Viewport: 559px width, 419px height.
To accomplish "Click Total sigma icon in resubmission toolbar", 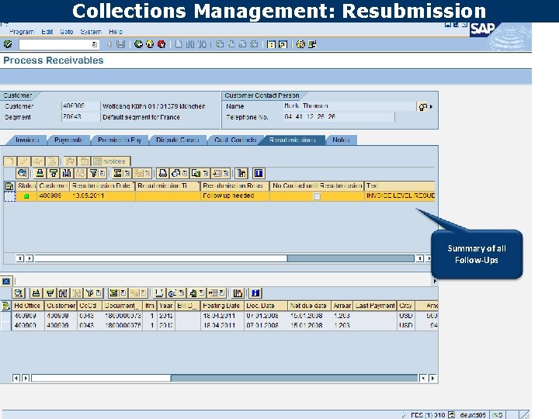I will [117, 174].
